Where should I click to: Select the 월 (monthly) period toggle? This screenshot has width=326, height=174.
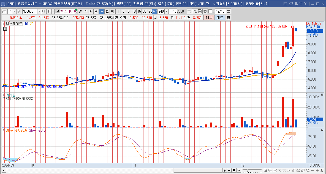[91, 11]
